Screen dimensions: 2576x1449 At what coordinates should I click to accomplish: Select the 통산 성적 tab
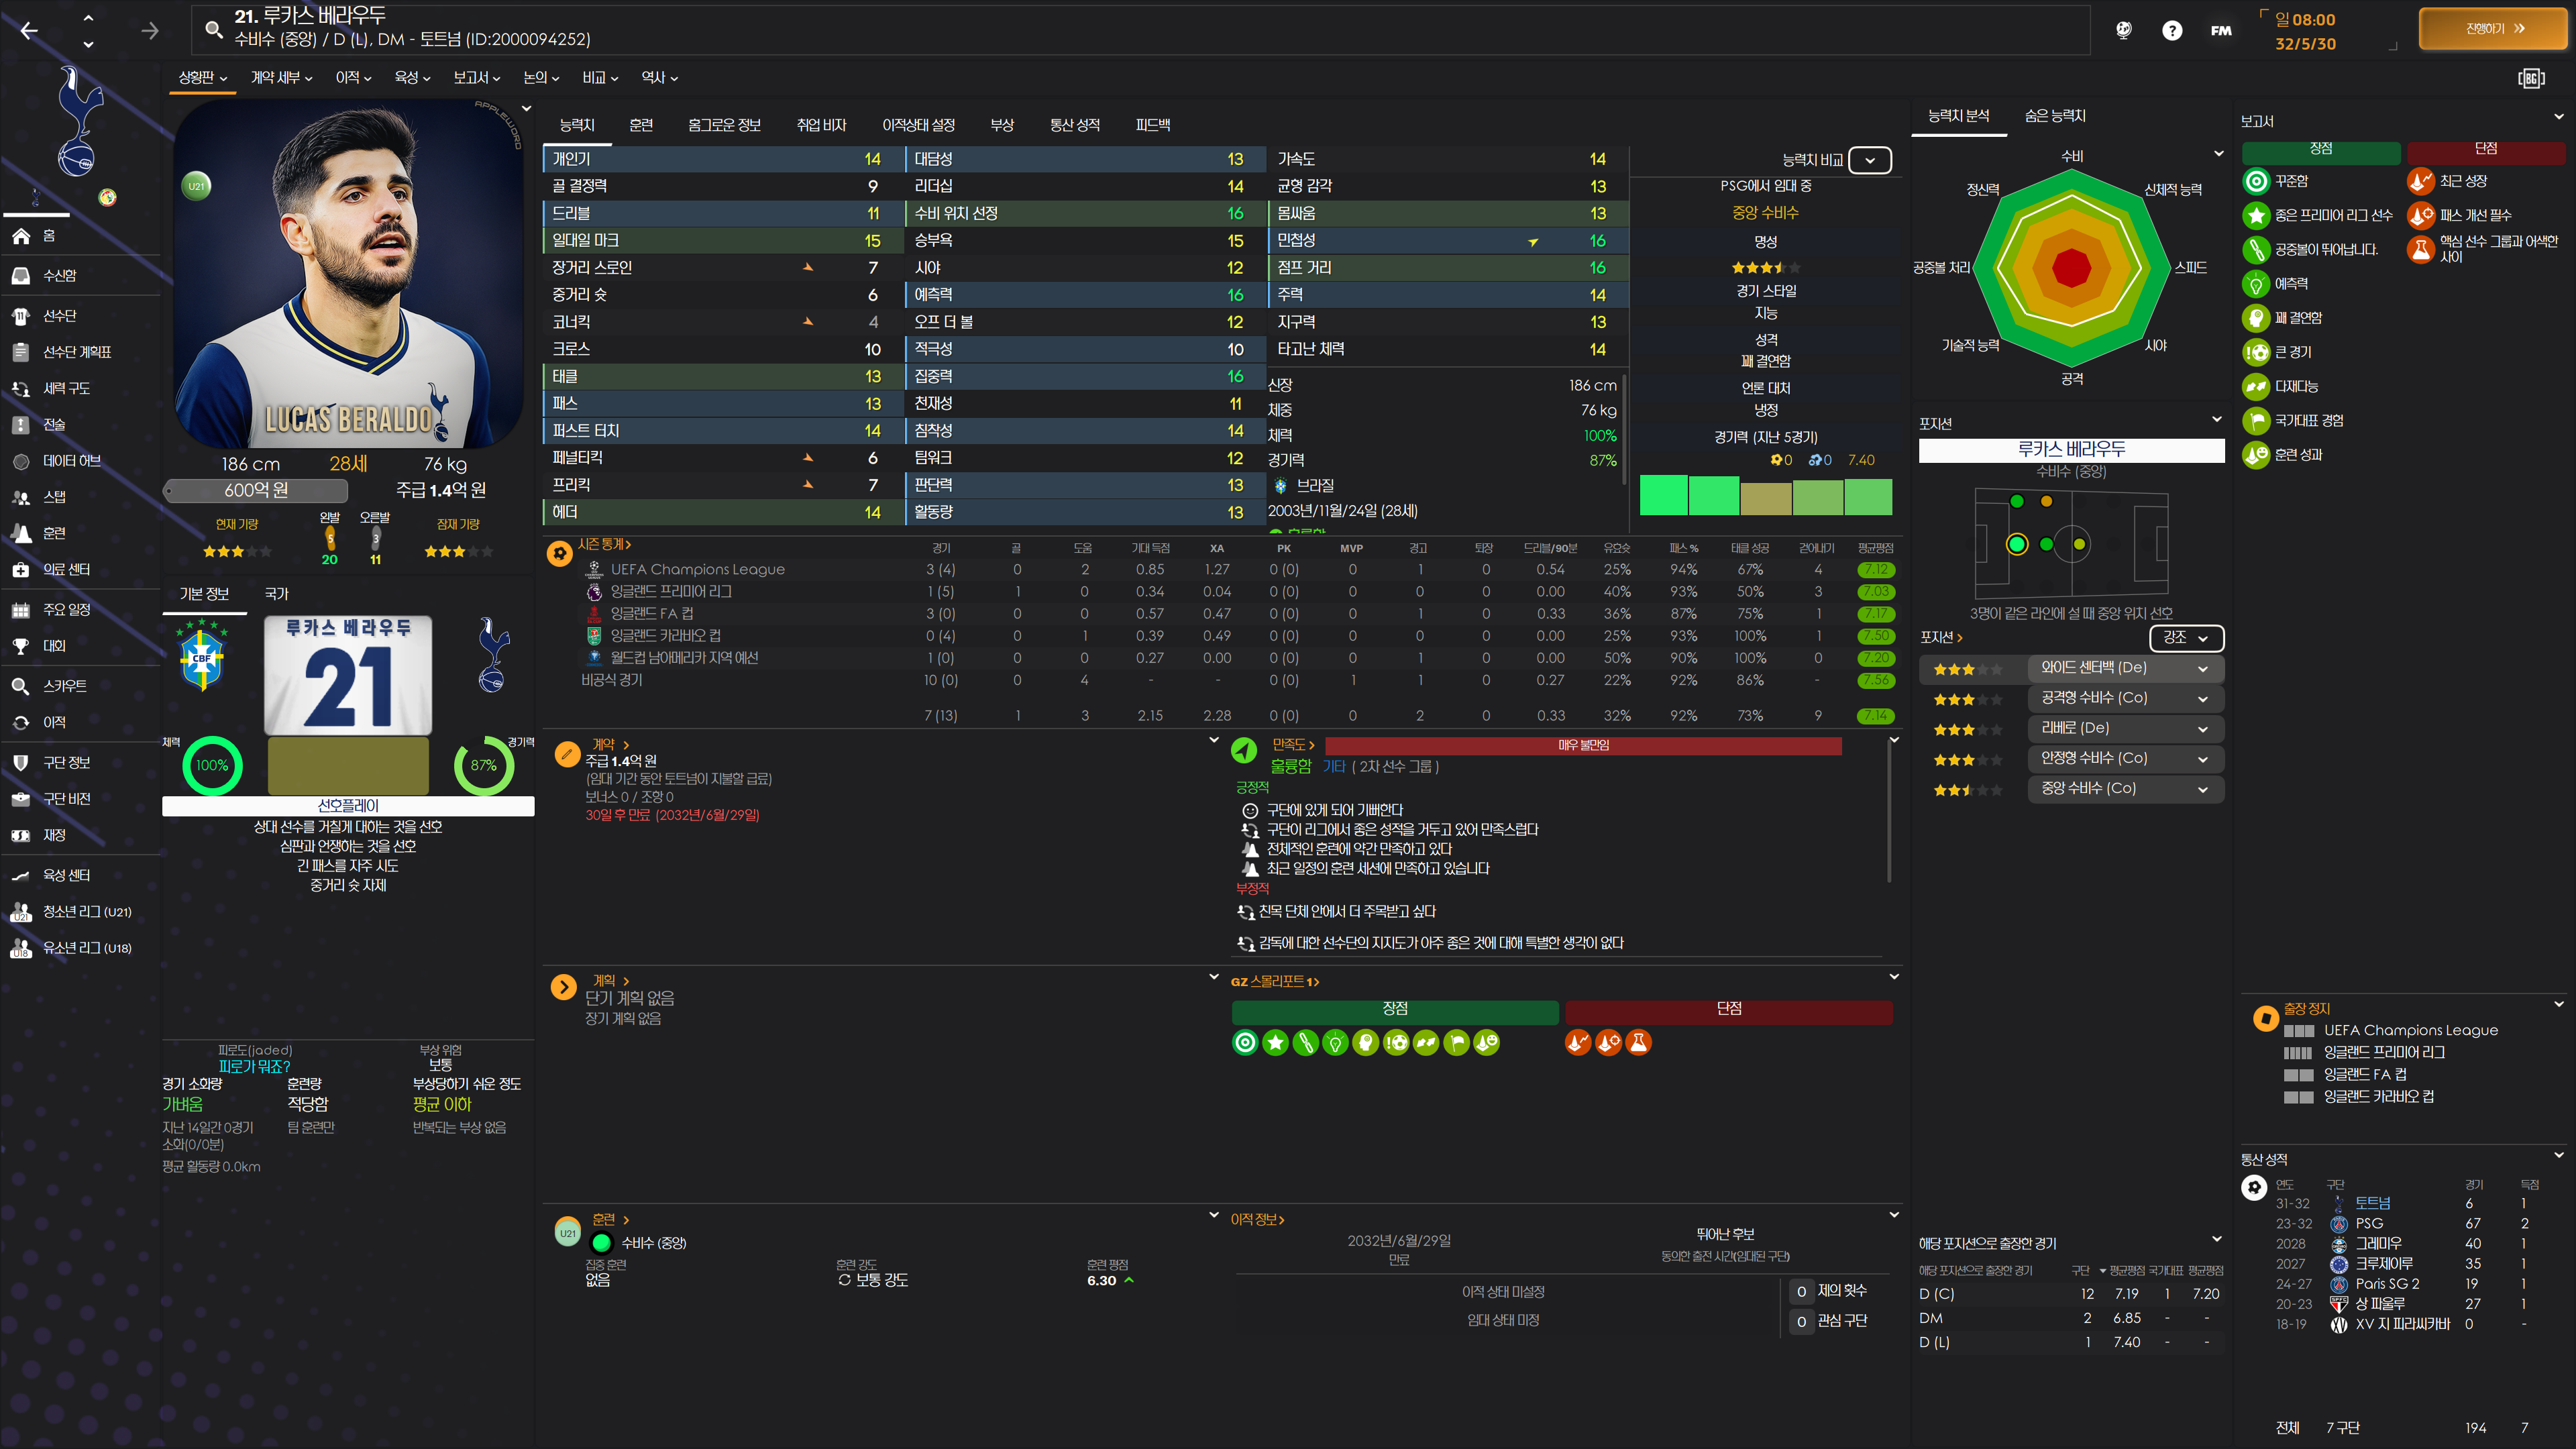(1074, 125)
